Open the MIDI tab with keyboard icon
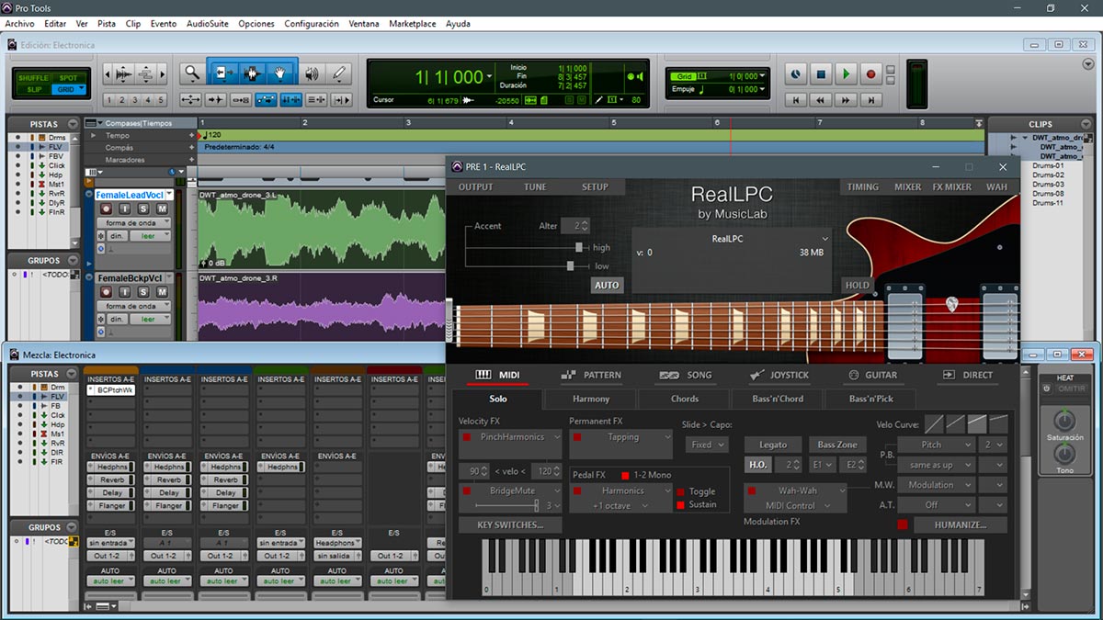 [497, 375]
